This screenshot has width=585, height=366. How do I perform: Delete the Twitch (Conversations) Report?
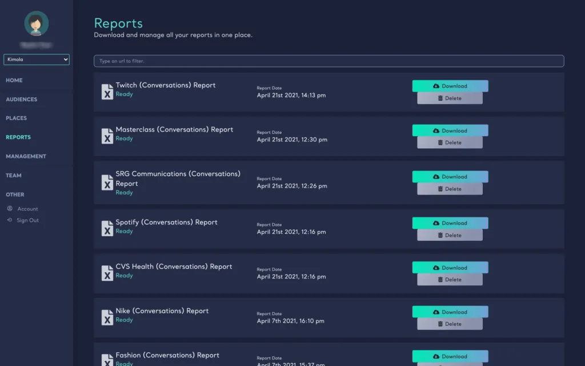click(450, 98)
